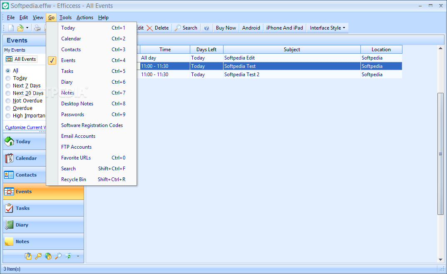Select the Next 30 Days radio button
The width and height of the screenshot is (447, 274).
[x=8, y=93]
